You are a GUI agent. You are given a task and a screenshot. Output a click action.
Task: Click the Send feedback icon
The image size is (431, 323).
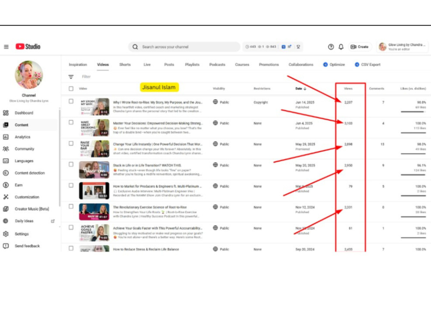(6, 246)
